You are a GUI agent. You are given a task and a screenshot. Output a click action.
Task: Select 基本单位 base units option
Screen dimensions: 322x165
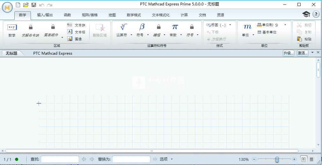point(267,32)
